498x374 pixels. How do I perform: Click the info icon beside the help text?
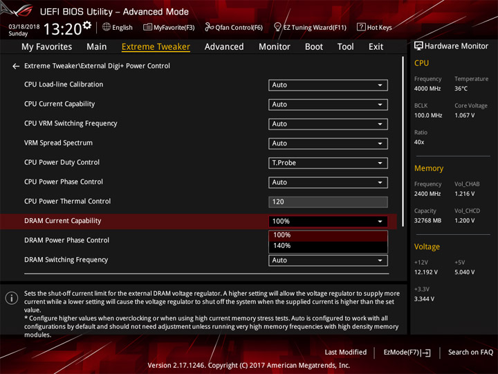click(12, 298)
